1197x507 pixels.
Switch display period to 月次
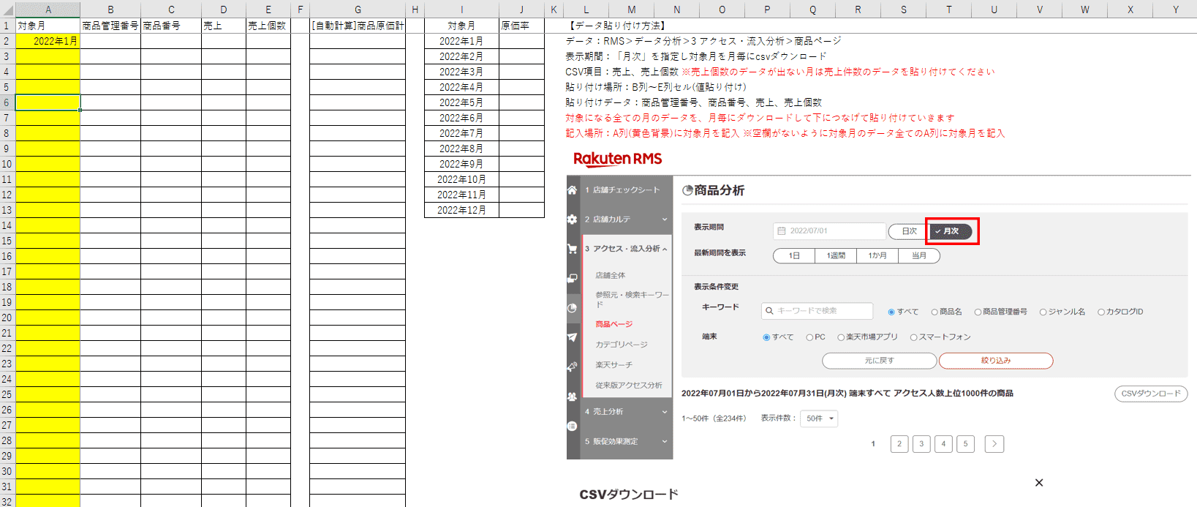[951, 231]
